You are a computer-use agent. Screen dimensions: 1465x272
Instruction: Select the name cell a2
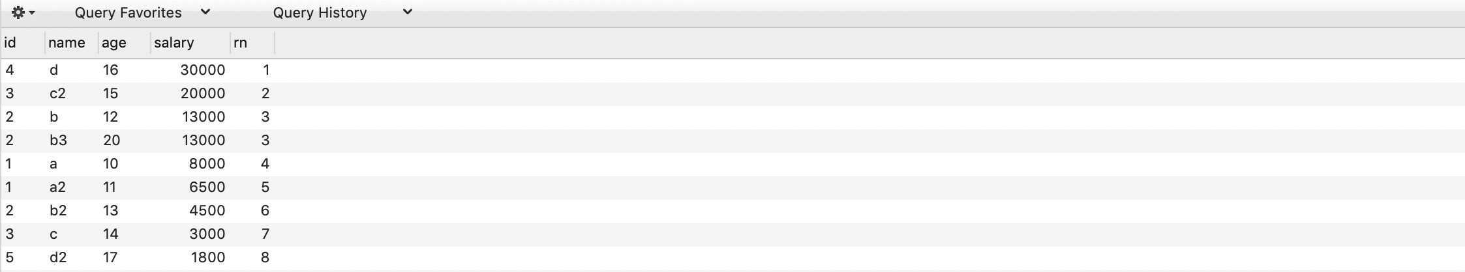click(x=72, y=187)
